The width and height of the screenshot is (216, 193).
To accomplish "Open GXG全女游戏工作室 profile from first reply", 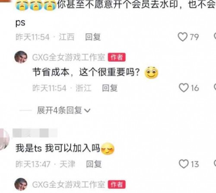I will [69, 57].
